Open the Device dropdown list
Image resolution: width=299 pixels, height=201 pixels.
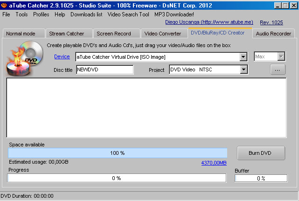point(243,57)
